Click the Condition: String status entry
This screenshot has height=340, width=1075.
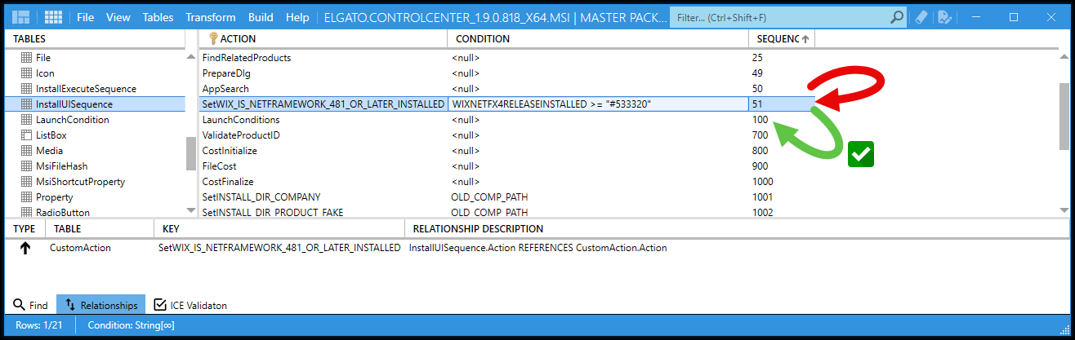pyautogui.click(x=131, y=326)
